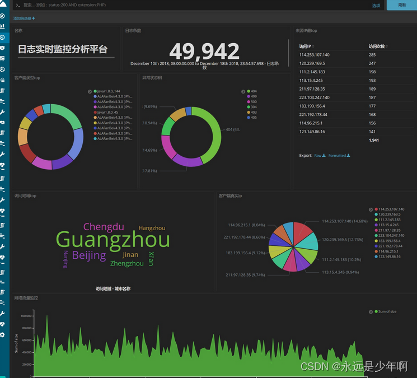Click Beijing in the word cloud
This screenshot has height=378, width=417.
coord(89,255)
